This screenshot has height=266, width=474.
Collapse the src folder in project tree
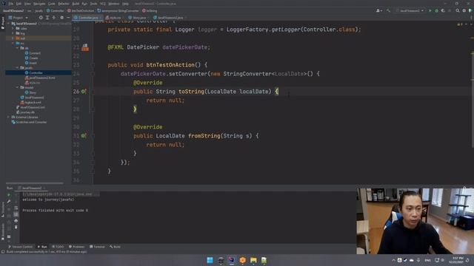tap(13, 43)
